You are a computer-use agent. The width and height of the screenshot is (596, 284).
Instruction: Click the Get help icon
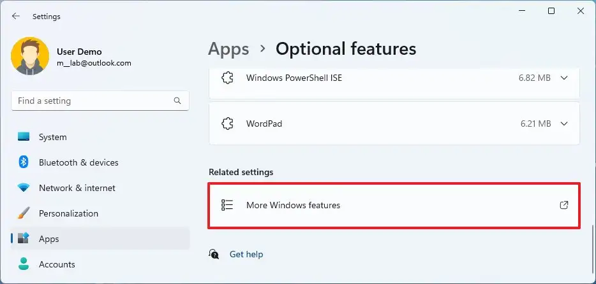[x=214, y=254]
